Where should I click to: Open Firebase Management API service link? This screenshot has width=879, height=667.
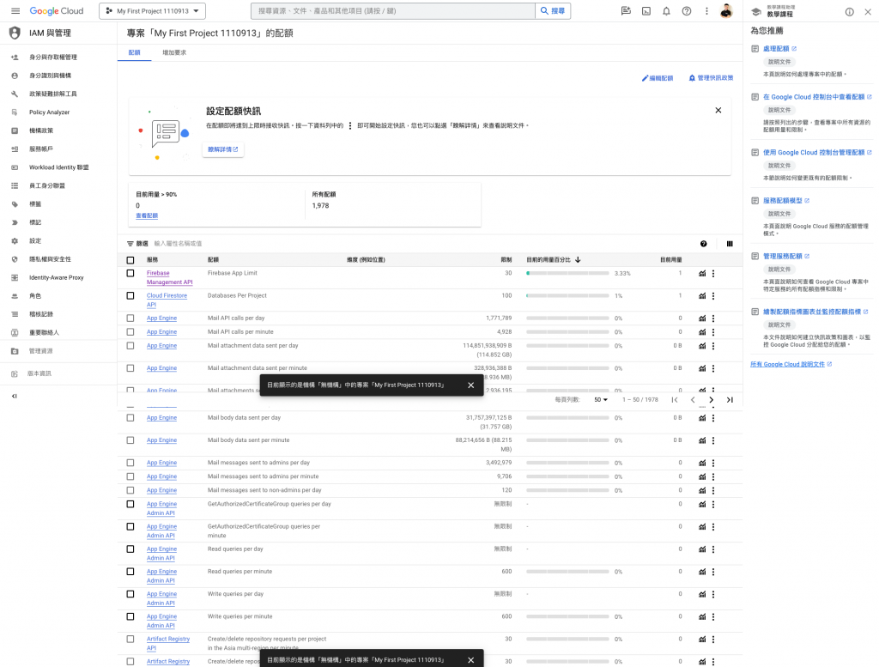pos(169,277)
